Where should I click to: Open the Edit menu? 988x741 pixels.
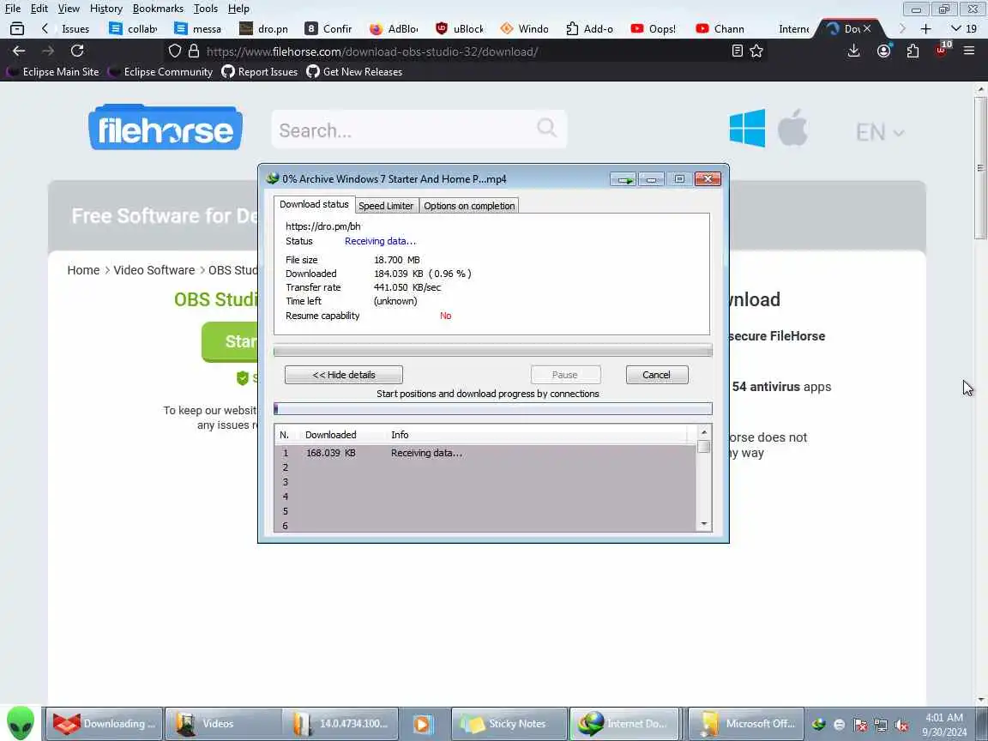39,9
